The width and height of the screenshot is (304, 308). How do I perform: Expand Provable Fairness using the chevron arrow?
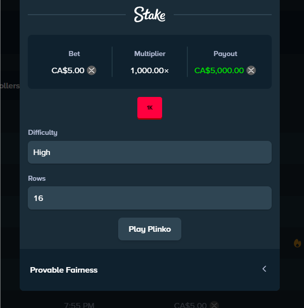click(x=264, y=269)
